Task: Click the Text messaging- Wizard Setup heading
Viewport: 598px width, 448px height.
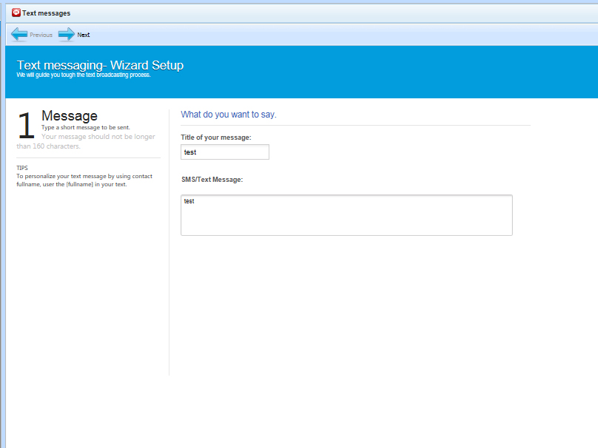Action: coord(100,65)
